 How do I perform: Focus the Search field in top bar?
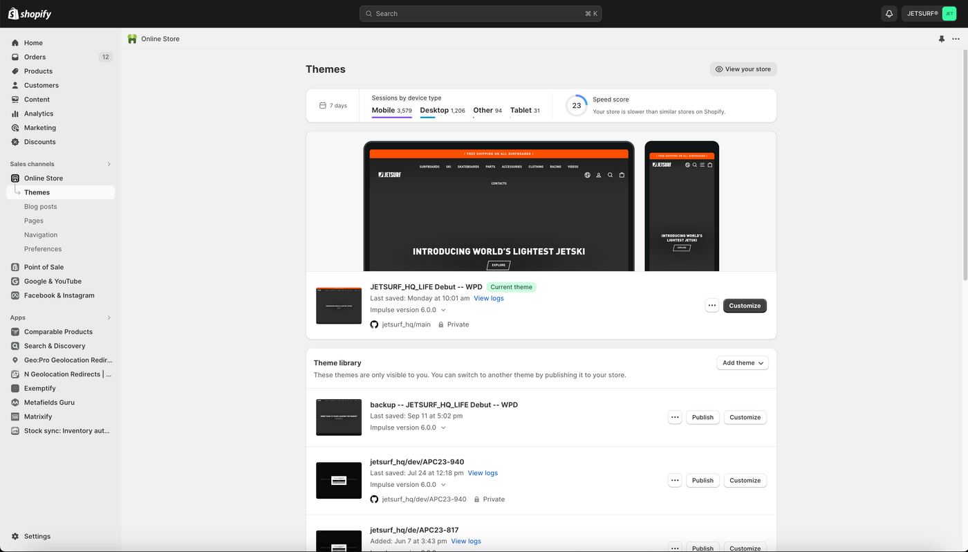pyautogui.click(x=481, y=14)
